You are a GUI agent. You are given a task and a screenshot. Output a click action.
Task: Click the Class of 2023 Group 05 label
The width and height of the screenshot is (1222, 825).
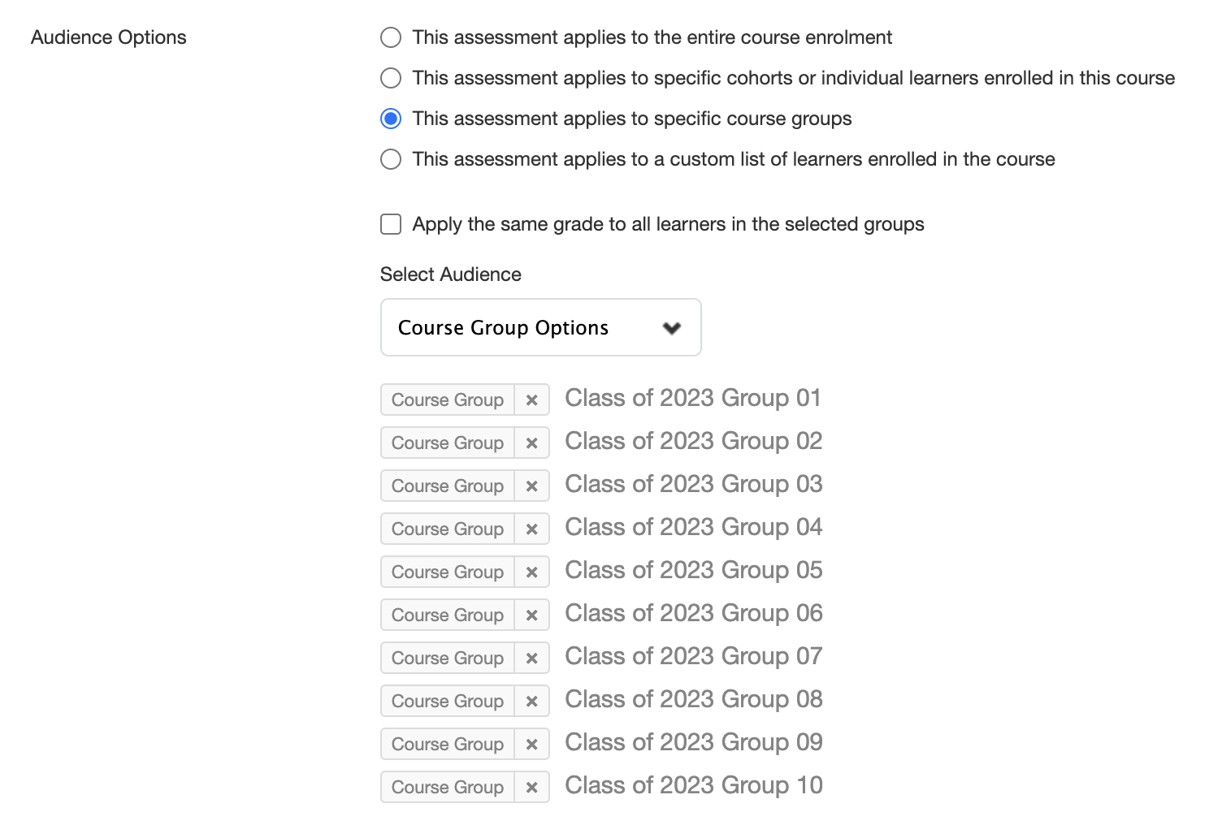[693, 570]
